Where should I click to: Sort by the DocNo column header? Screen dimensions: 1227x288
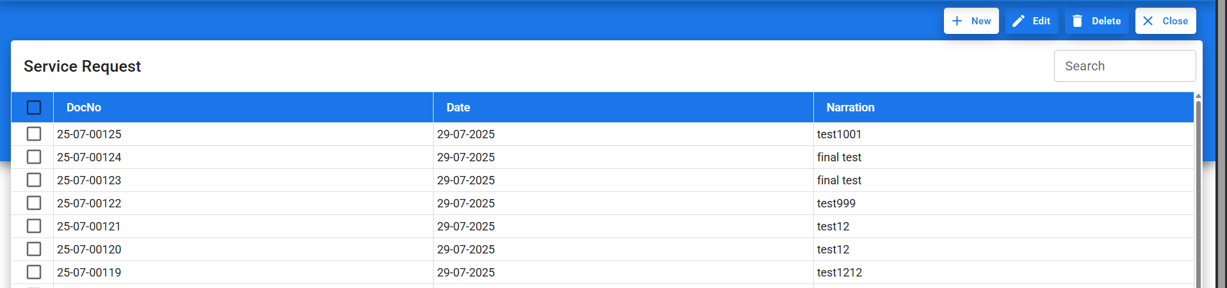(x=84, y=108)
